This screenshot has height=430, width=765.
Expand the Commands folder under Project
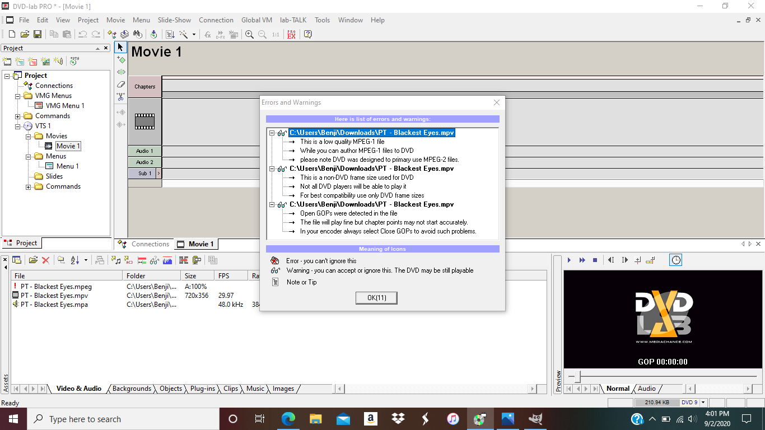[18, 116]
